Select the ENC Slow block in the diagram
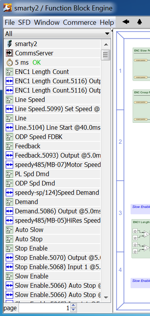Image resolution: width=150 pixels, height=316 pixels. point(141,64)
